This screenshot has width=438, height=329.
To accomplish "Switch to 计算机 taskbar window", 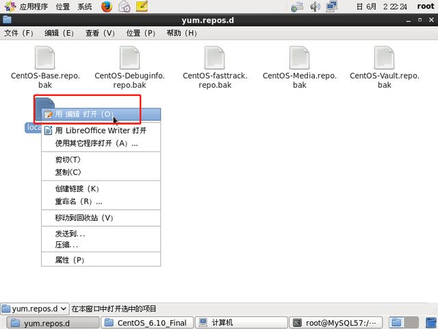I will coord(242,323).
